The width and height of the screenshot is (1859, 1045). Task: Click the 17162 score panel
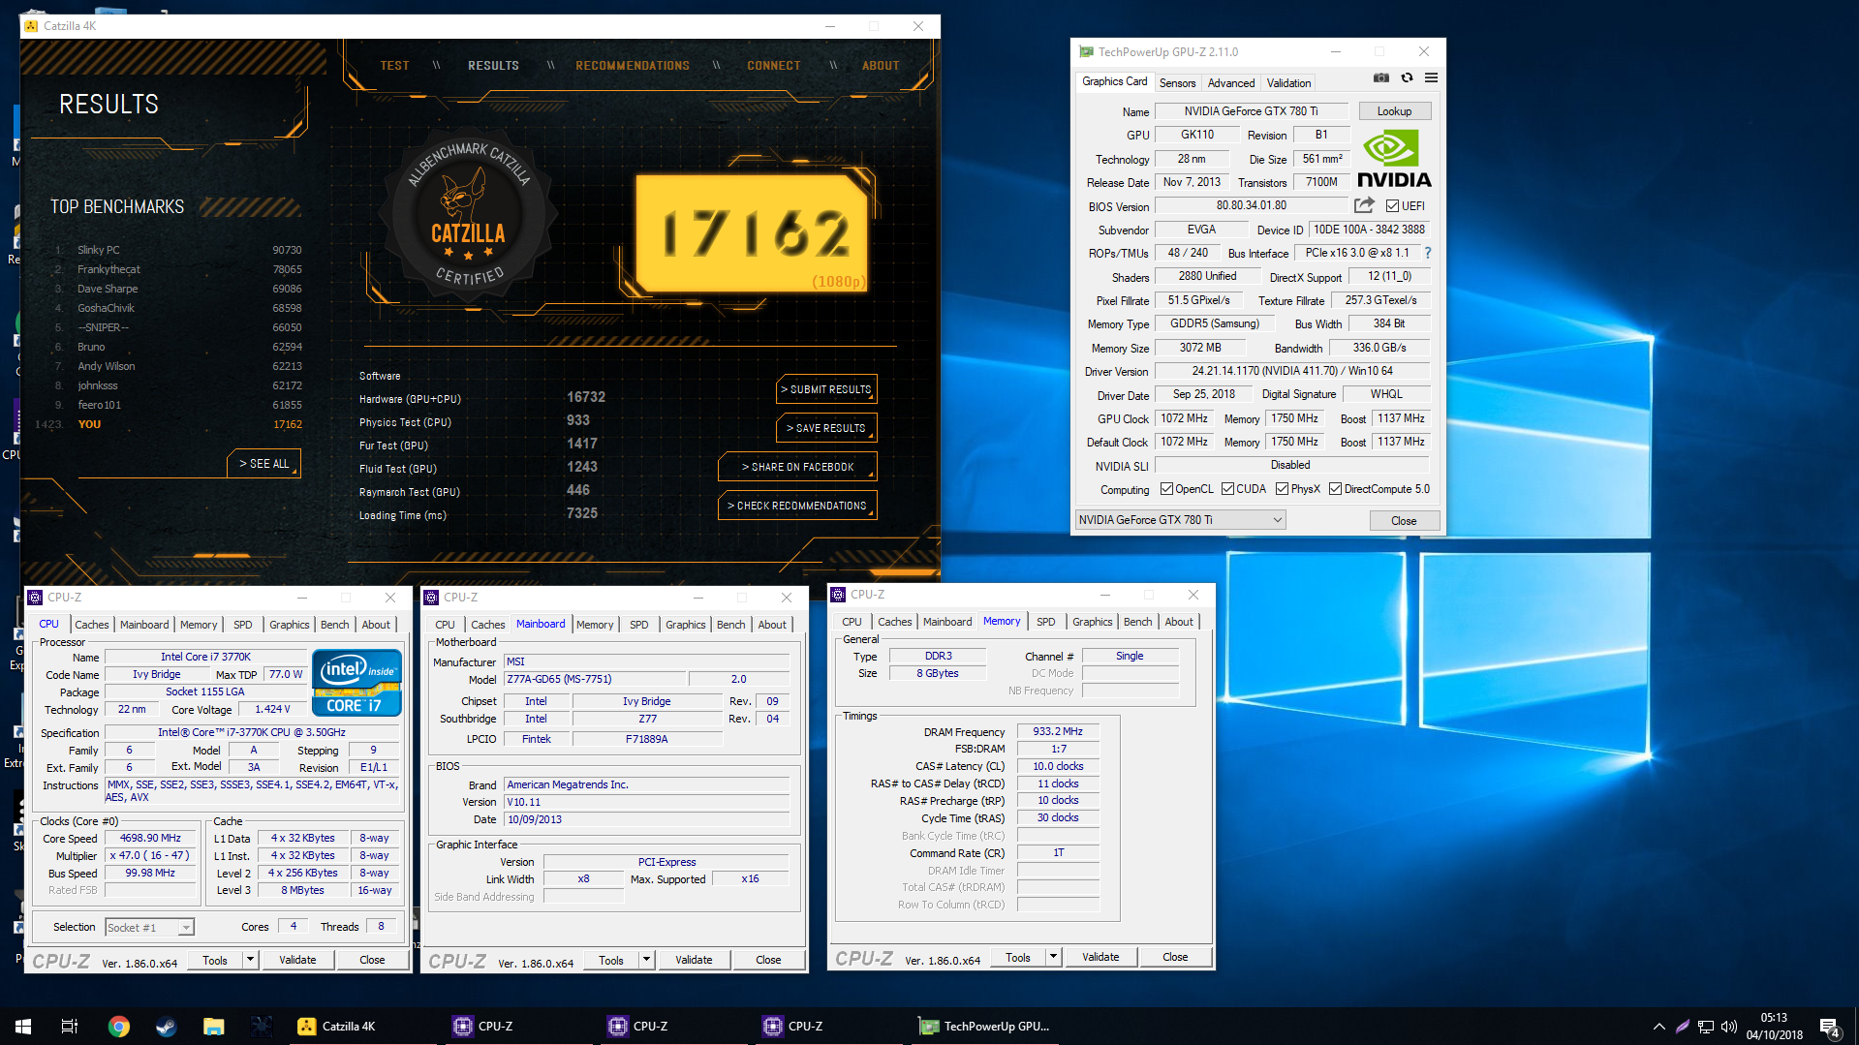pos(752,233)
